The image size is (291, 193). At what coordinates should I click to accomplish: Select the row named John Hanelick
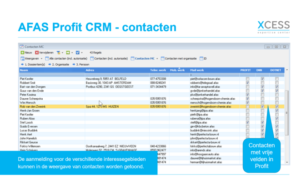[x=151, y=138]
